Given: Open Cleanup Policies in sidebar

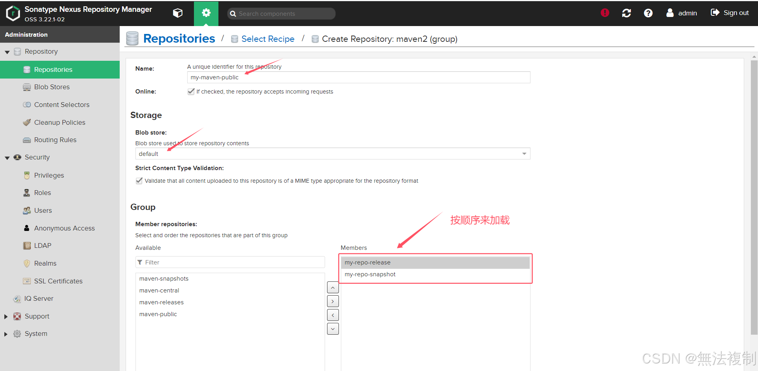Looking at the screenshot, I should (x=60, y=122).
